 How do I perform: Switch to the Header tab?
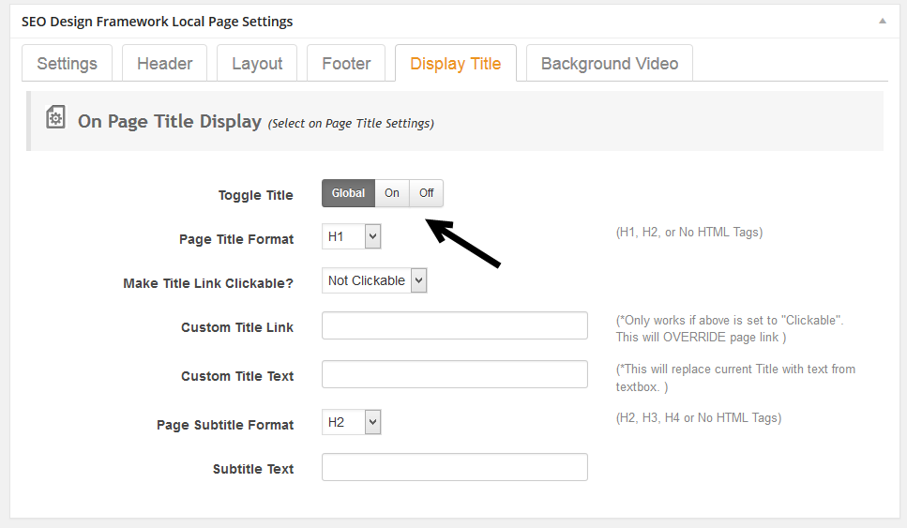click(x=165, y=63)
